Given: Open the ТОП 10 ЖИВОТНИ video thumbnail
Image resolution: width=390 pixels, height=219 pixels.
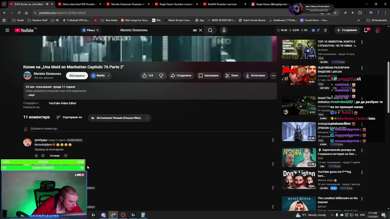Looking at the screenshot, I should [299, 49].
